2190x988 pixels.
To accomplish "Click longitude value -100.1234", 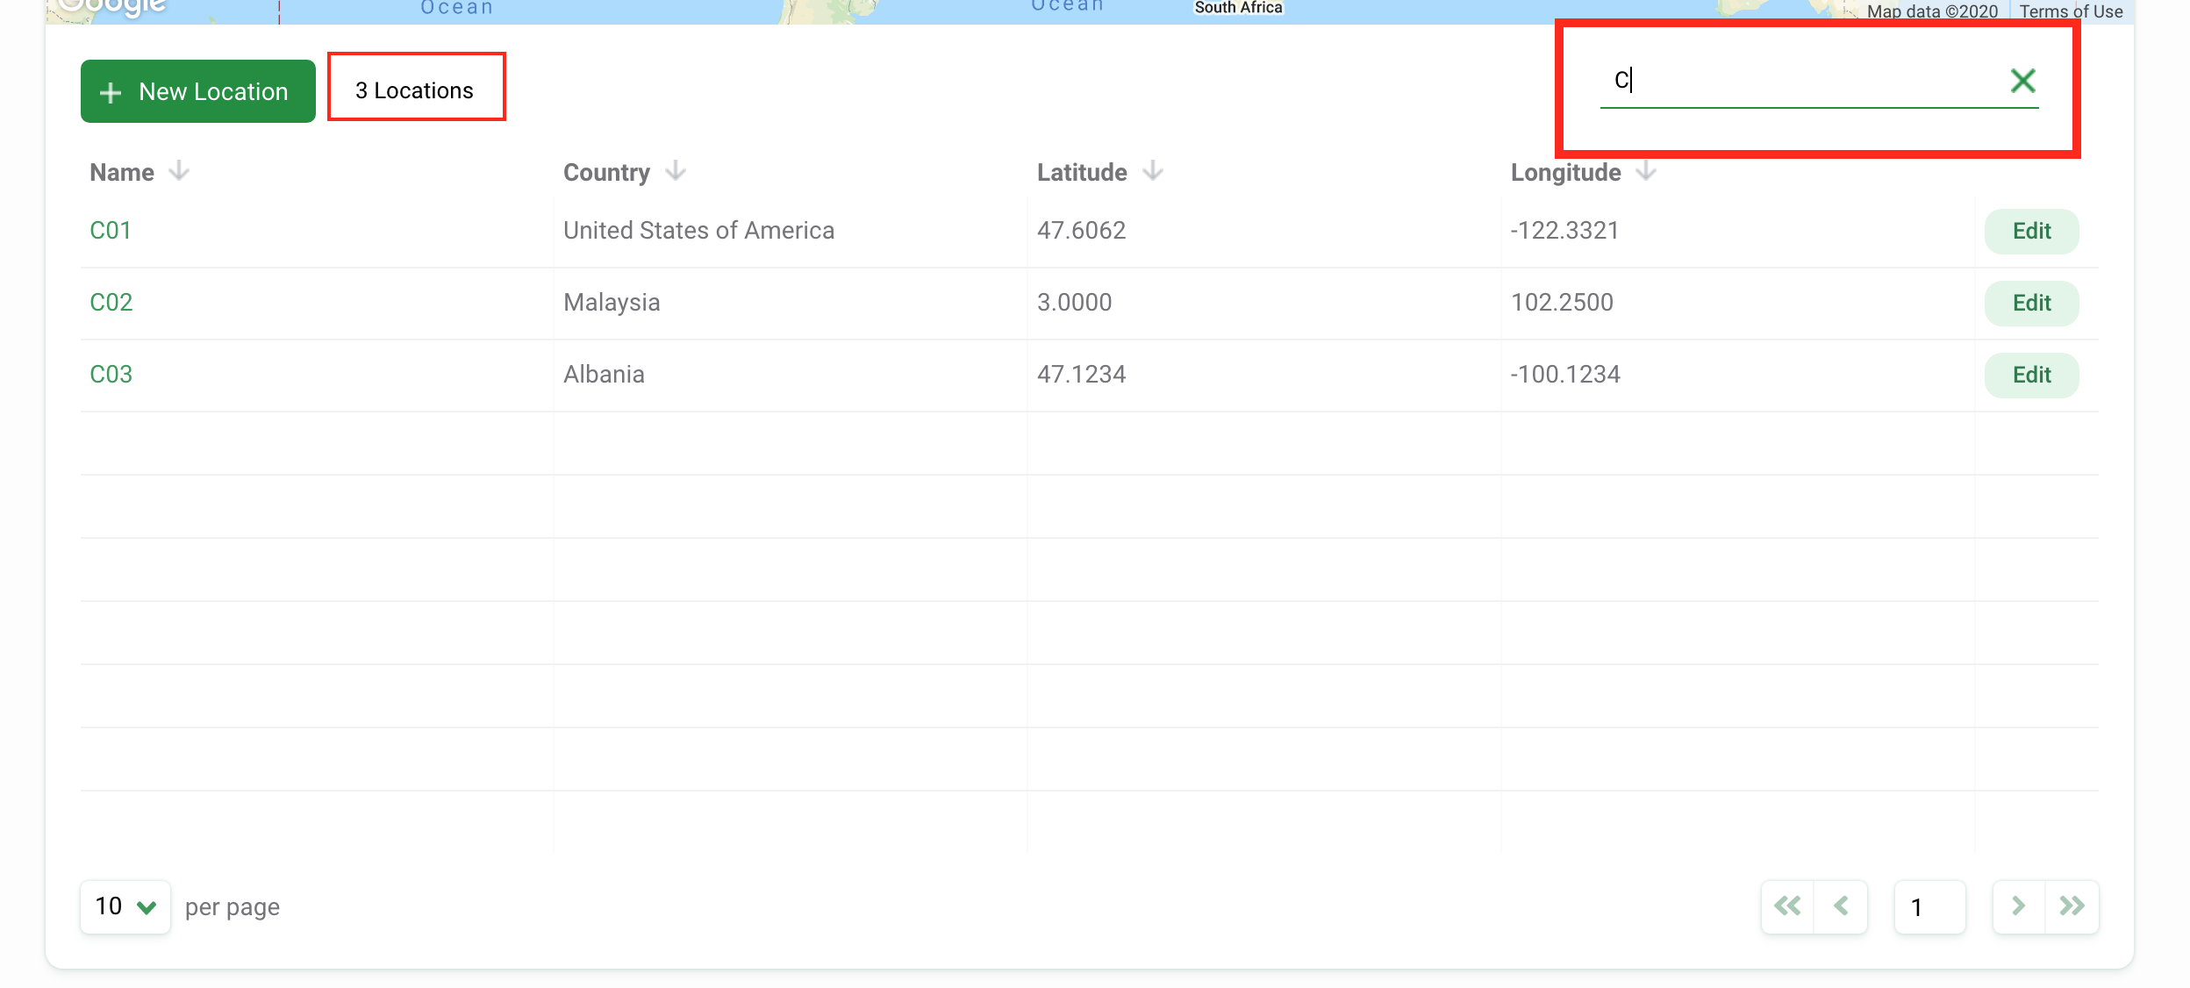I will click(1565, 374).
